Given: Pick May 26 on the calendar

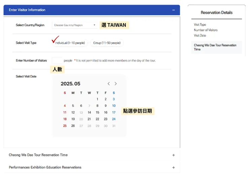Looking at the screenshot, I should pos(73,126).
